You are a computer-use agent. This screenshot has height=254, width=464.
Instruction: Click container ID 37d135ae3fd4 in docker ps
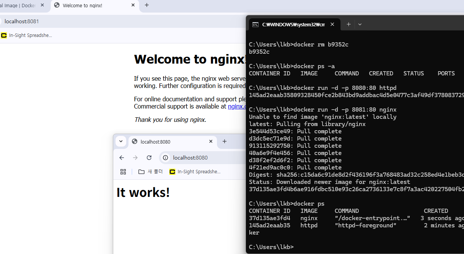coord(270,218)
